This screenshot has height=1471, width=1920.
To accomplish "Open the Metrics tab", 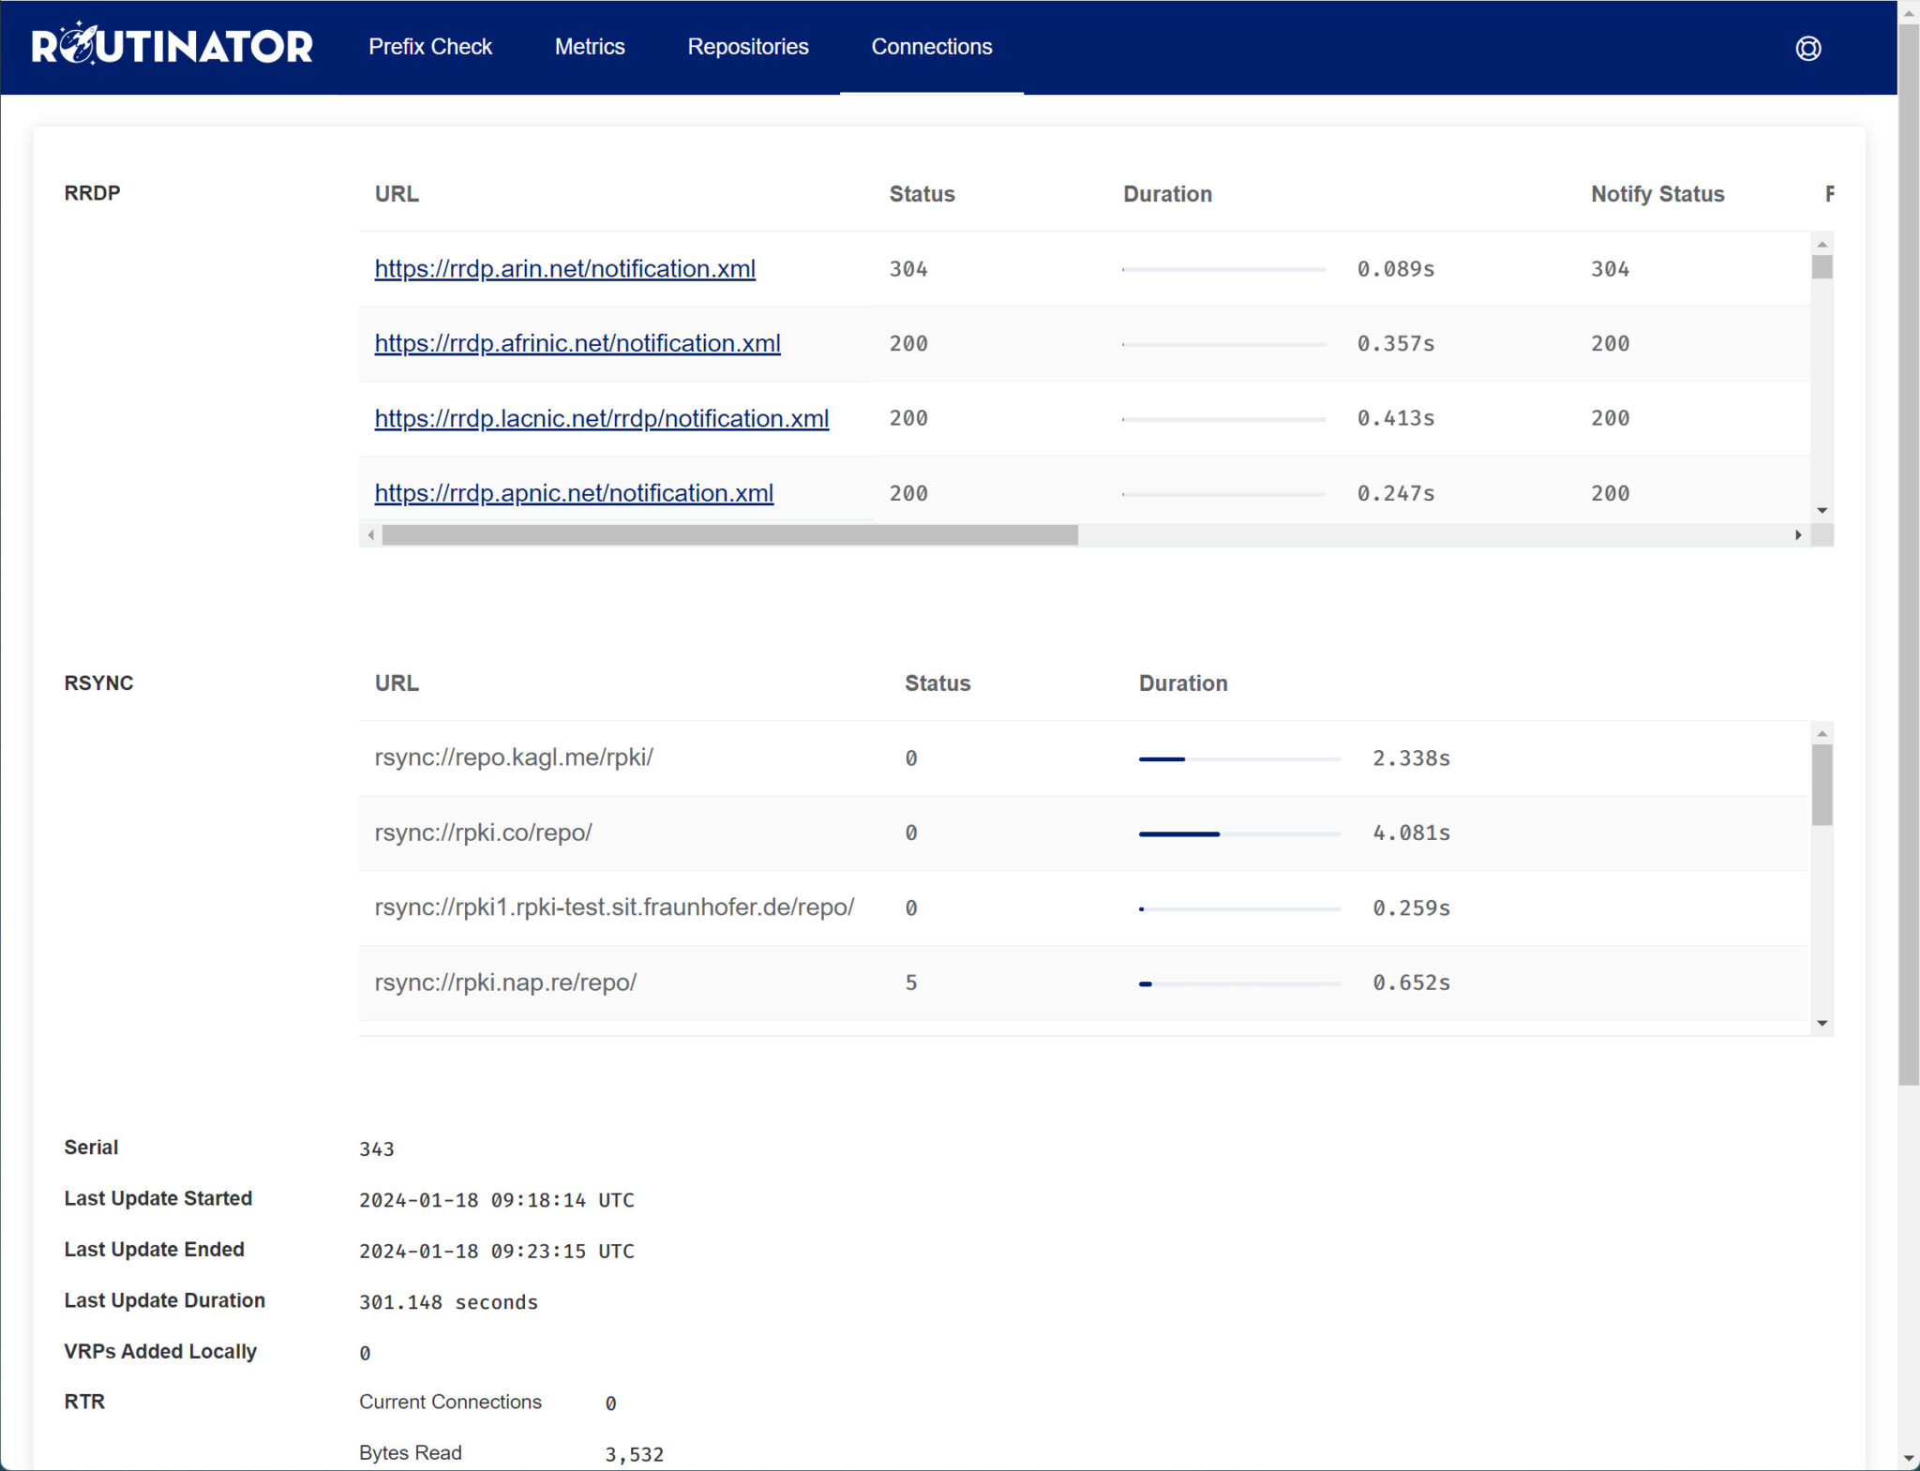I will pyautogui.click(x=590, y=46).
